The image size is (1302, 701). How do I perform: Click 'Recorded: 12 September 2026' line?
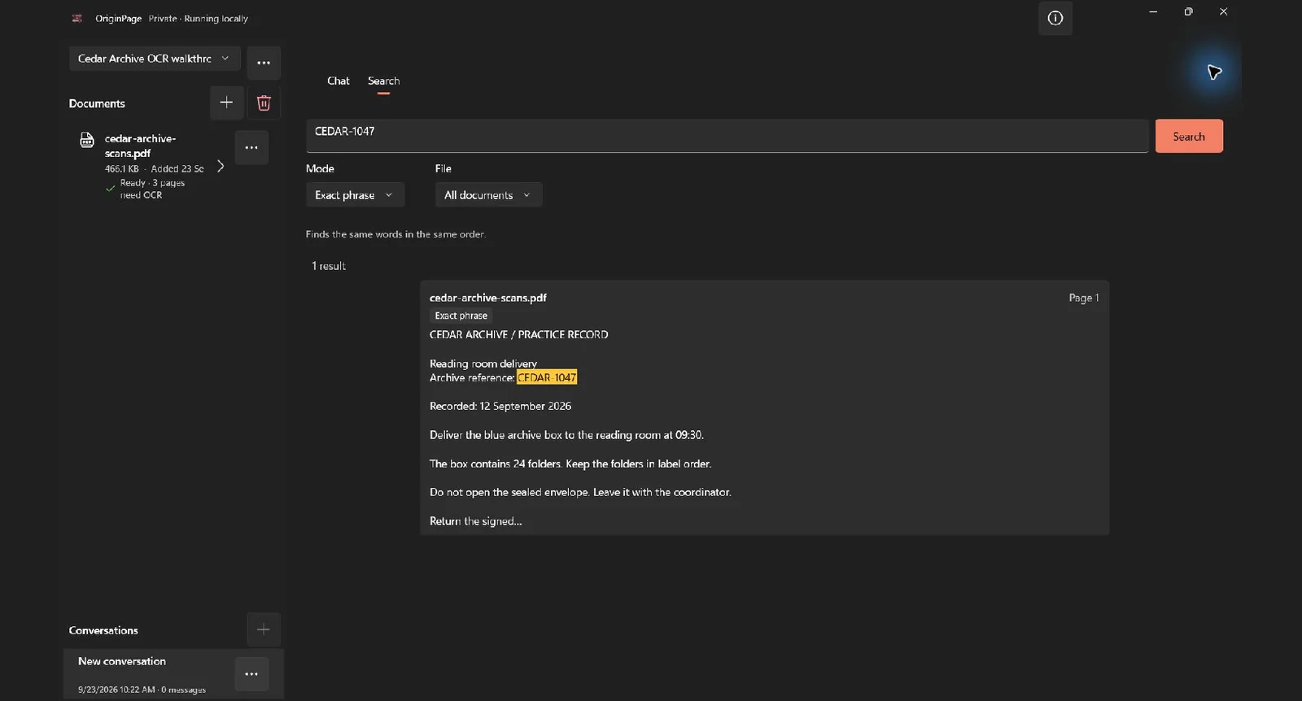500,406
